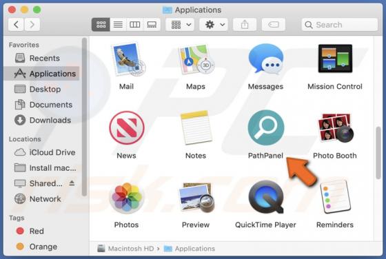The height and width of the screenshot is (259, 386).
Task: Open Recents in the sidebar
Action: click(41, 59)
